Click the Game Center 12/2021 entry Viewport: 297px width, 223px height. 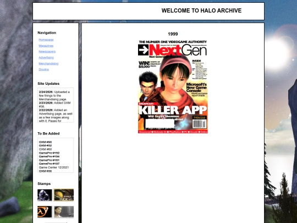point(54,167)
